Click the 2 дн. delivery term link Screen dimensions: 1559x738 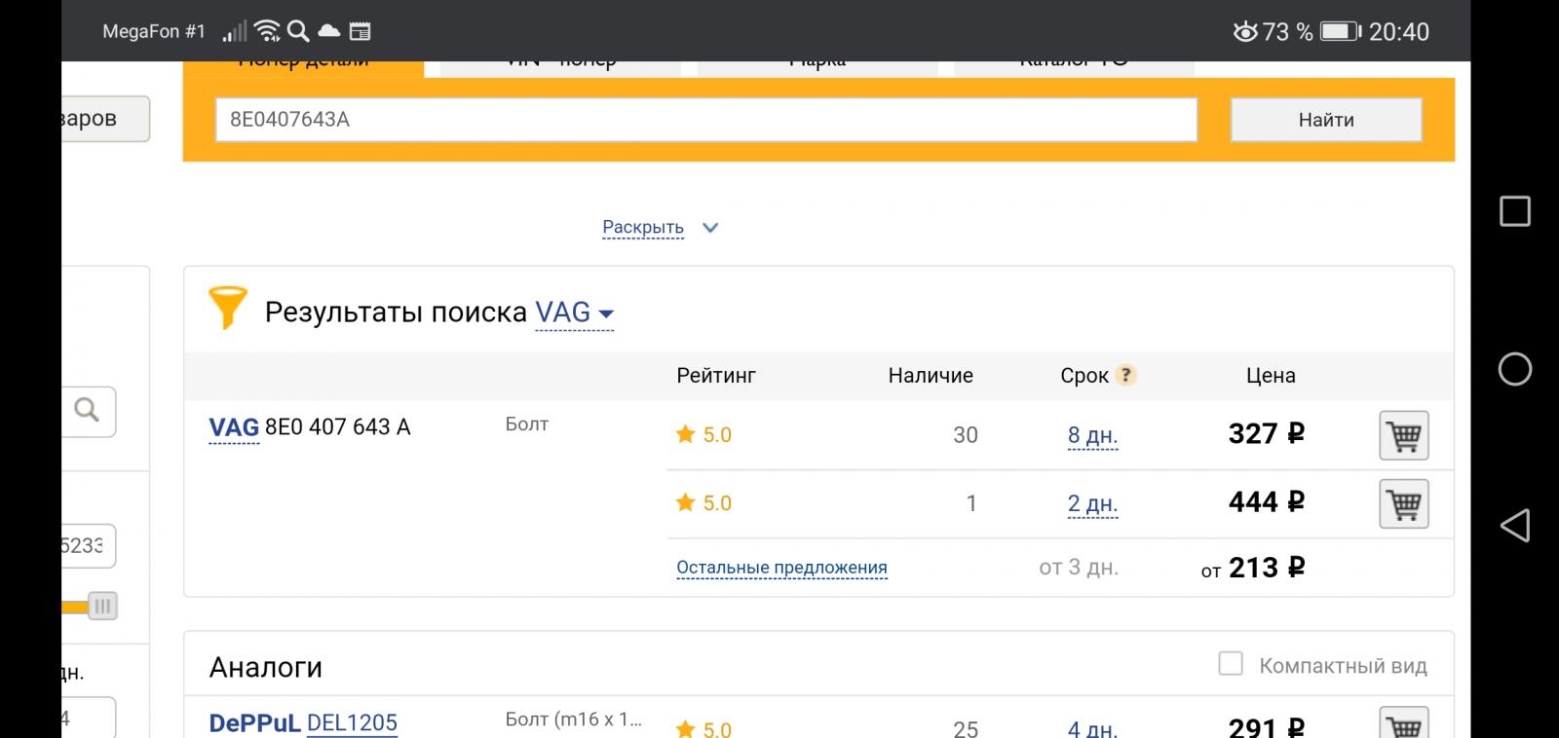click(1092, 504)
